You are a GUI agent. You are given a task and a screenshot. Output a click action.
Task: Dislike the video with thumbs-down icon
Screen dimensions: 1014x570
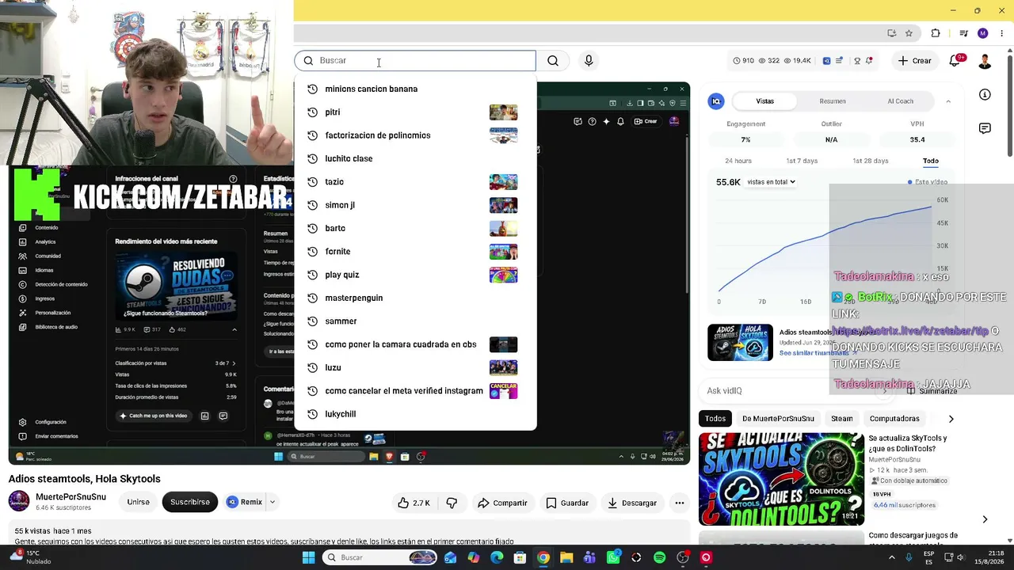pyautogui.click(x=452, y=503)
